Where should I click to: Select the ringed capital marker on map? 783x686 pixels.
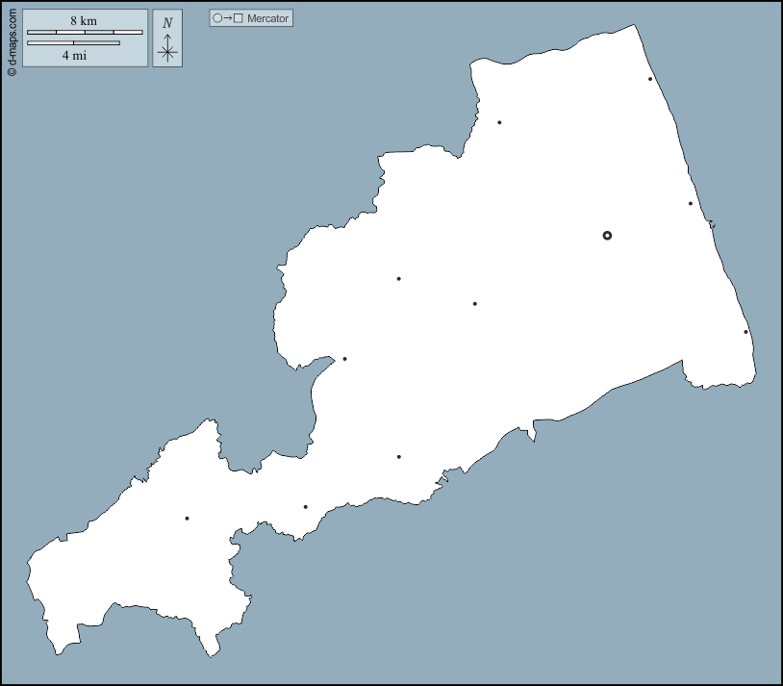(x=607, y=236)
